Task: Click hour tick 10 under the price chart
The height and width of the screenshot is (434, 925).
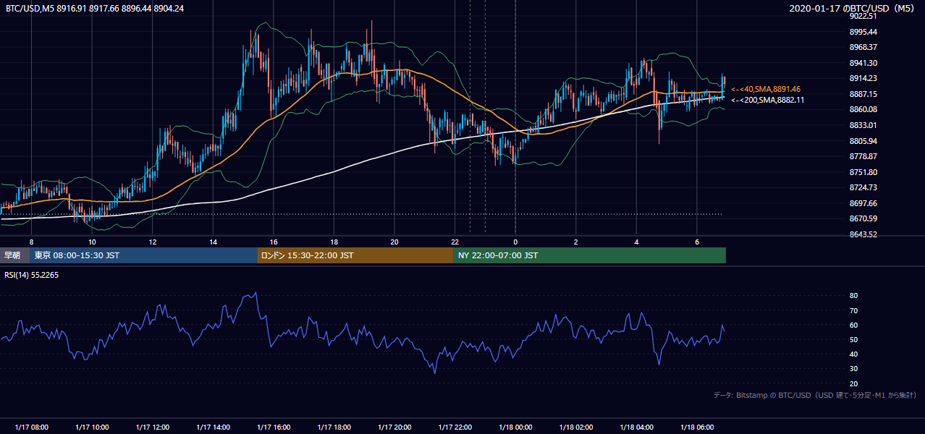Action: [x=92, y=242]
